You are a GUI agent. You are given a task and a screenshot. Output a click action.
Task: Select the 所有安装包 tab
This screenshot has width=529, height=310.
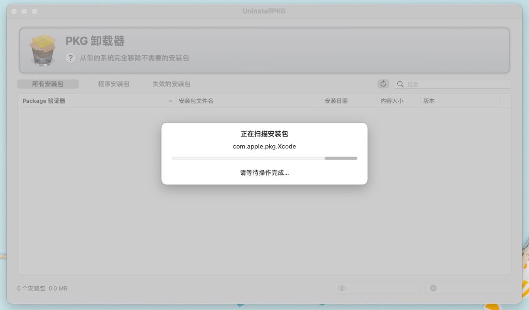click(48, 84)
